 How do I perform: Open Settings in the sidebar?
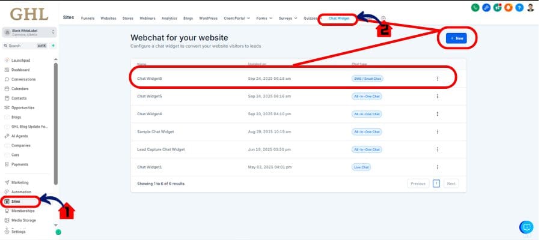(x=18, y=231)
